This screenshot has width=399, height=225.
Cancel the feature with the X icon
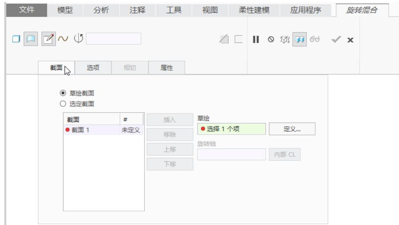click(x=350, y=40)
